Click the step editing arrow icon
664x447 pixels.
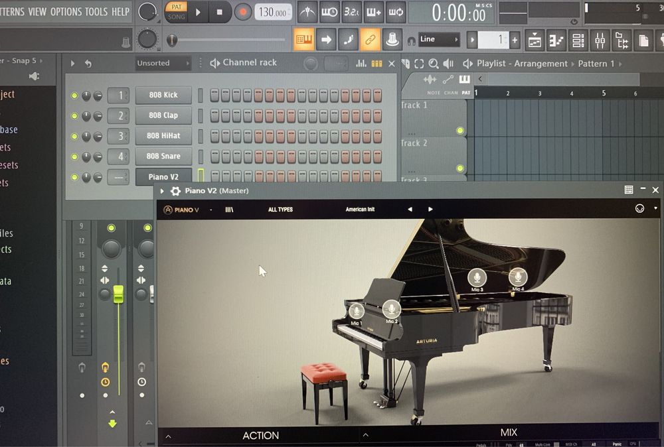click(x=326, y=40)
